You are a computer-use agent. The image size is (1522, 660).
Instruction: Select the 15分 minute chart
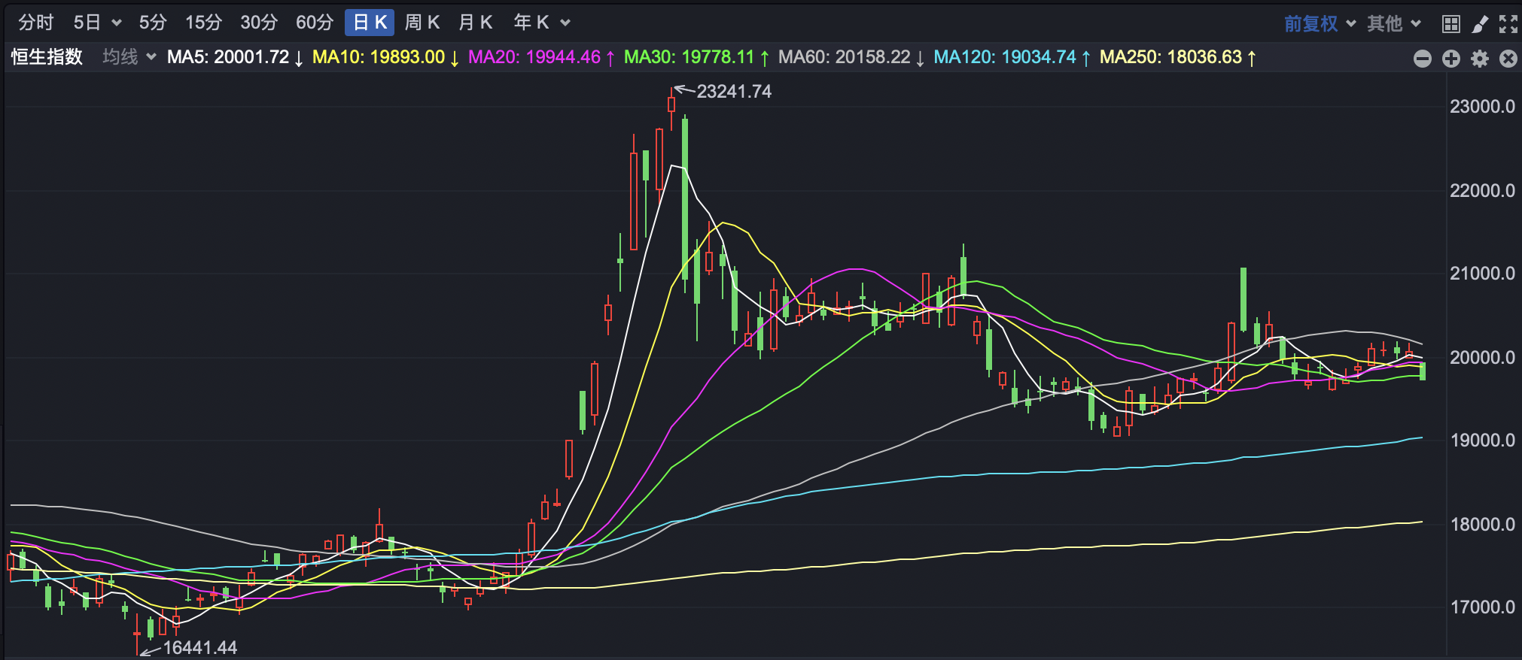(x=203, y=23)
